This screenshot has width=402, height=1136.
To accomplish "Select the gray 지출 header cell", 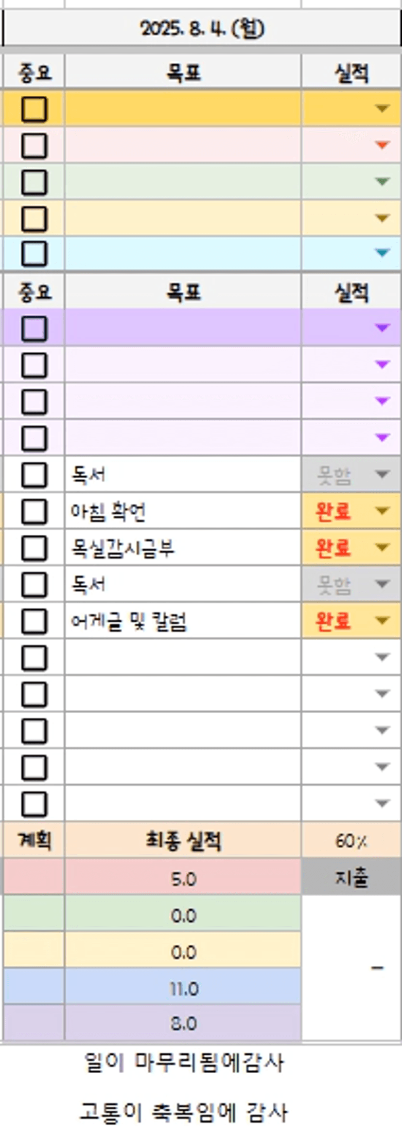I will click(x=351, y=877).
